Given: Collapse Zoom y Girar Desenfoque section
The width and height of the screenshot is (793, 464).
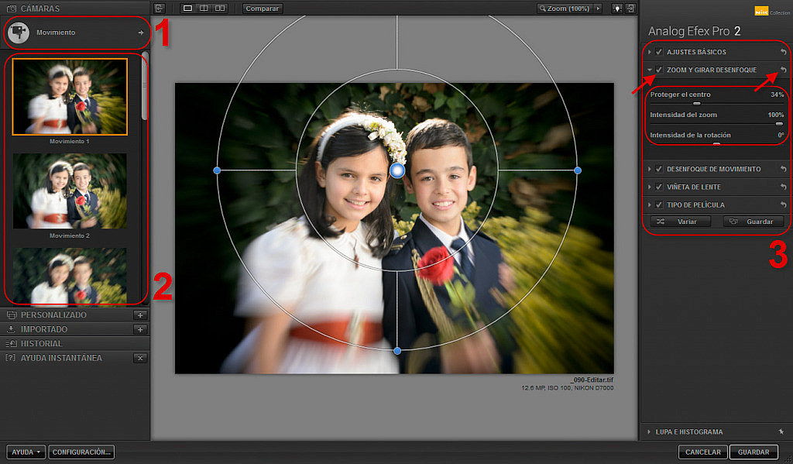Looking at the screenshot, I should pyautogui.click(x=650, y=70).
